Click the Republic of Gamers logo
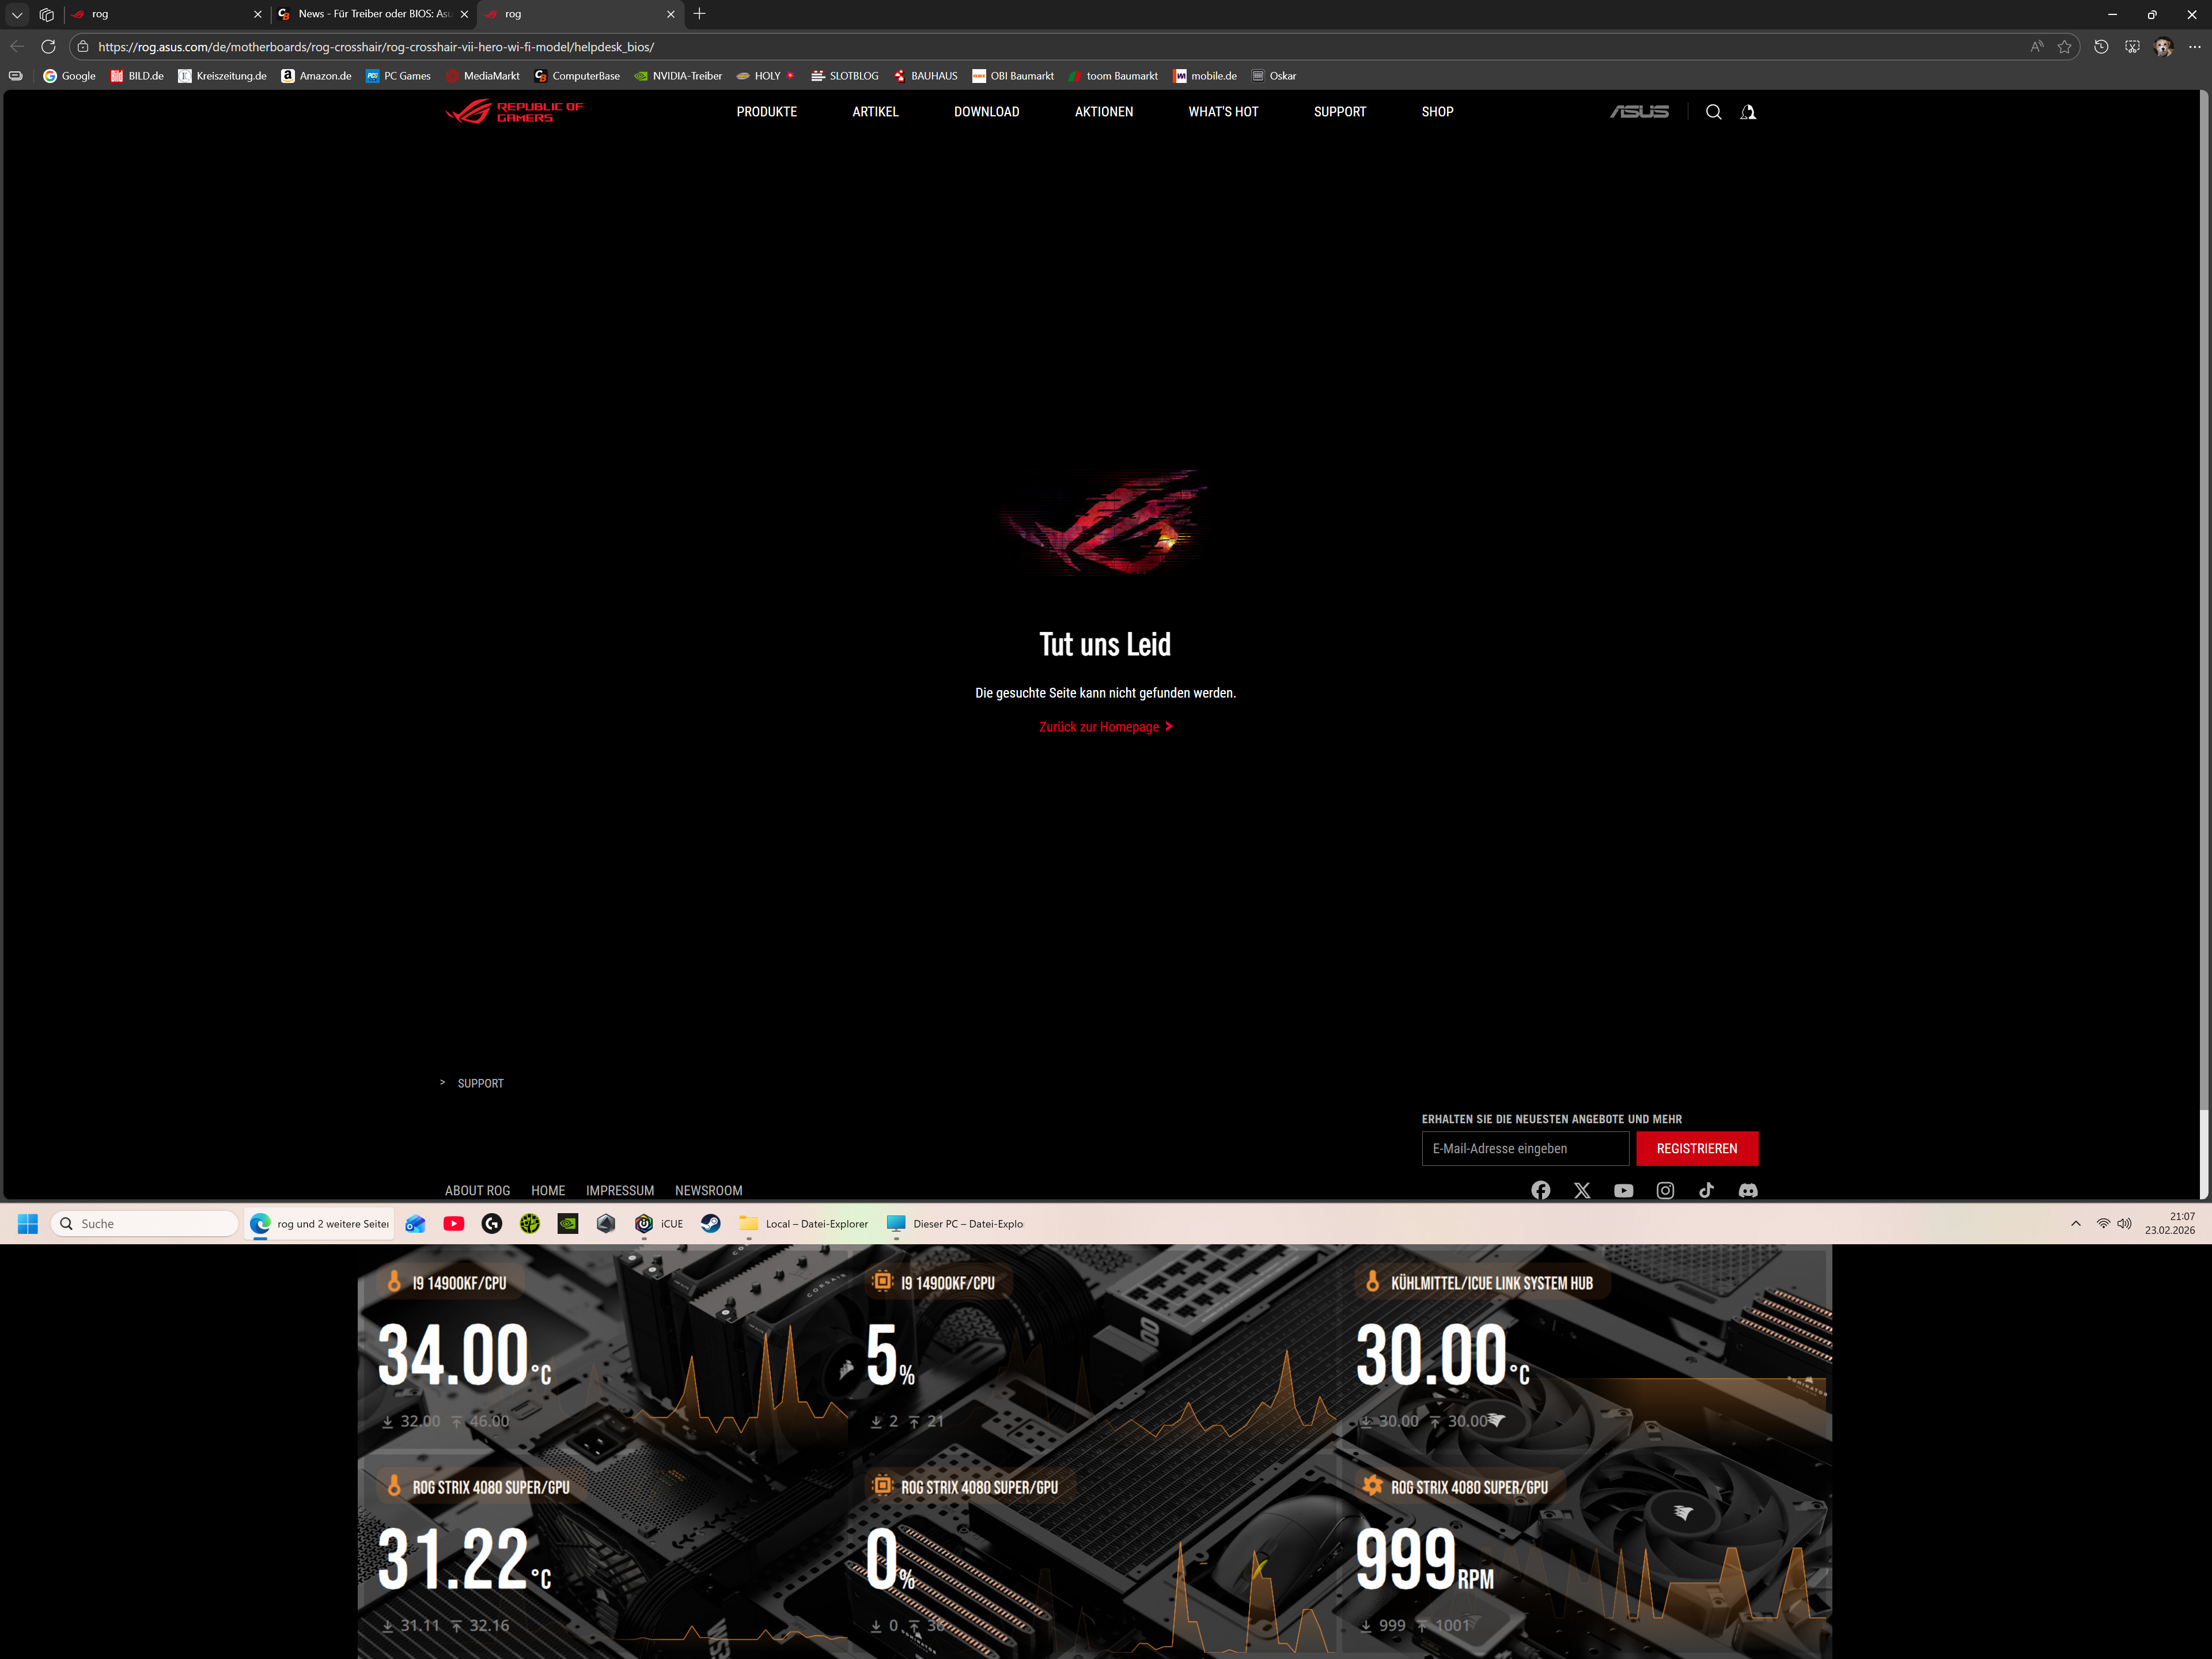2212x1659 pixels. click(x=514, y=111)
